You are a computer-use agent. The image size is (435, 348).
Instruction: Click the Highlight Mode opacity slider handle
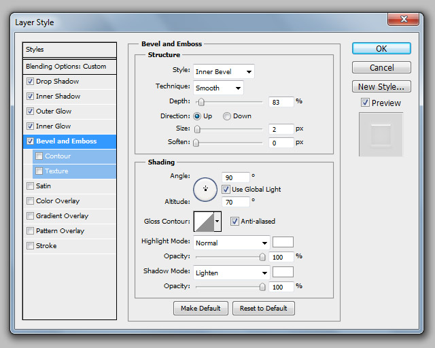pyautogui.click(x=262, y=257)
